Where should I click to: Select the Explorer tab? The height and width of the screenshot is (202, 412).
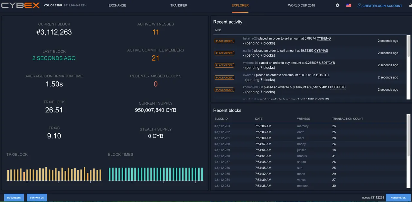click(240, 5)
